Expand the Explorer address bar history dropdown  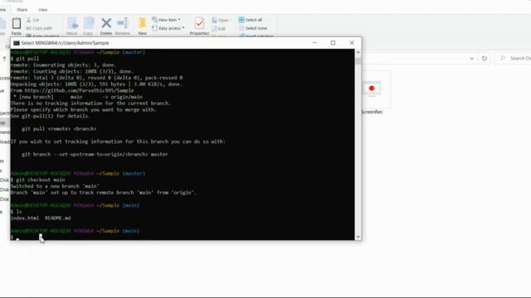coord(472,59)
